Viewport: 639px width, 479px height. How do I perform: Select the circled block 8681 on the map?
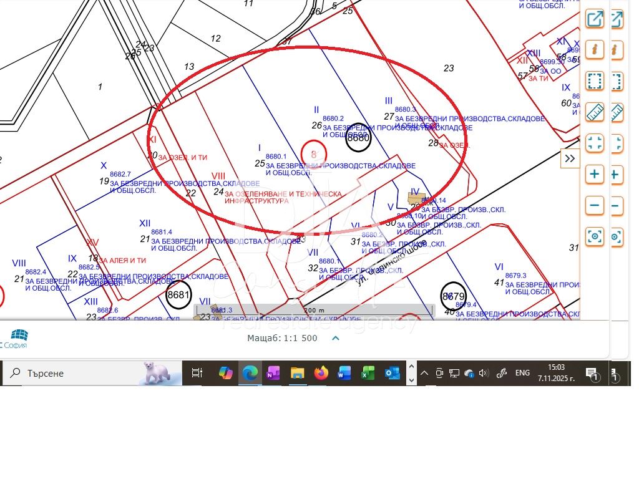tap(178, 294)
